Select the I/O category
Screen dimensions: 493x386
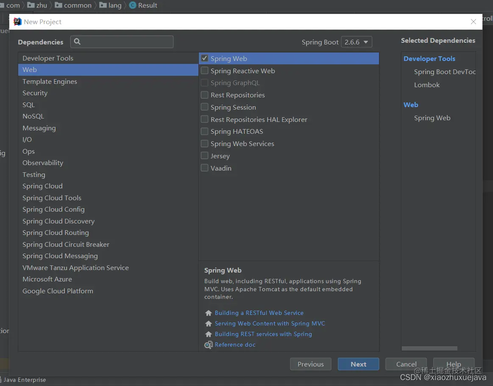(x=108, y=139)
